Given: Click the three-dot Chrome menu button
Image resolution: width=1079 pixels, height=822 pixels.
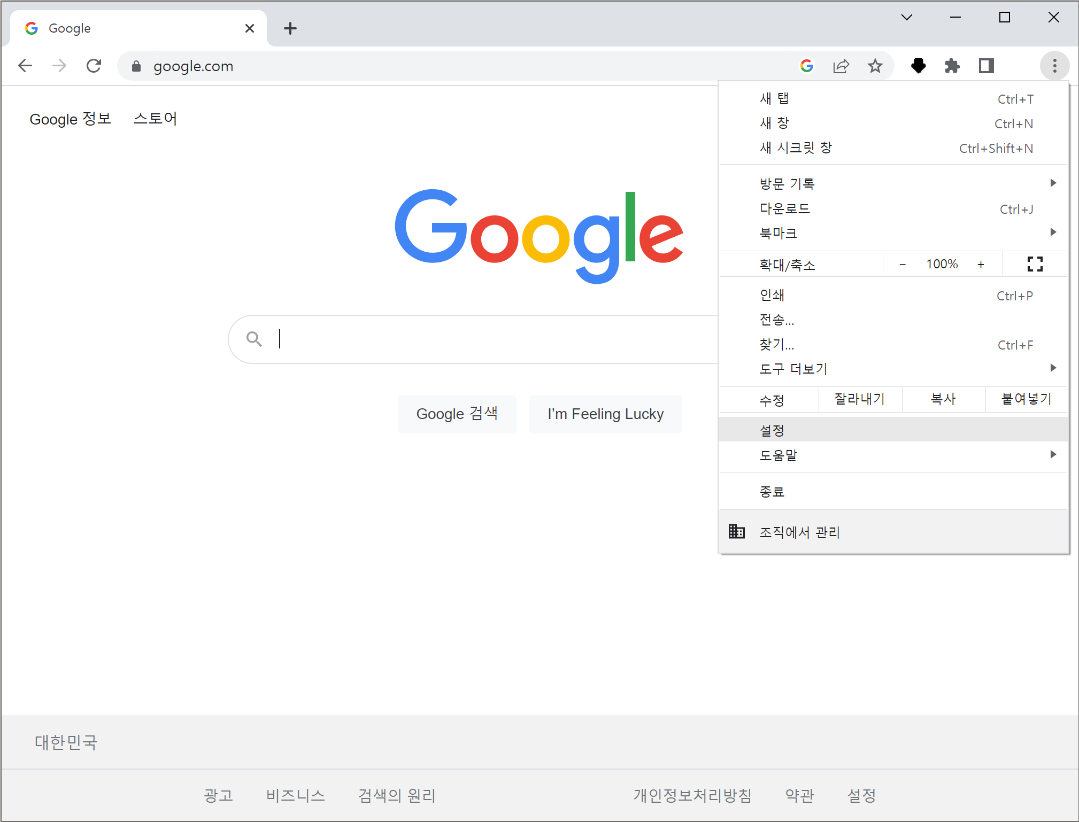Looking at the screenshot, I should tap(1054, 66).
